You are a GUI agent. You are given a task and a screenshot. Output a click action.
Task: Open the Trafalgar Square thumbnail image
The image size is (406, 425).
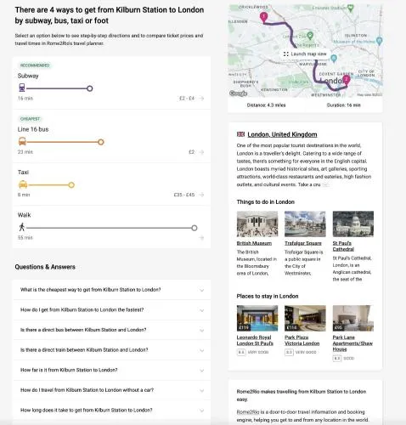305,224
